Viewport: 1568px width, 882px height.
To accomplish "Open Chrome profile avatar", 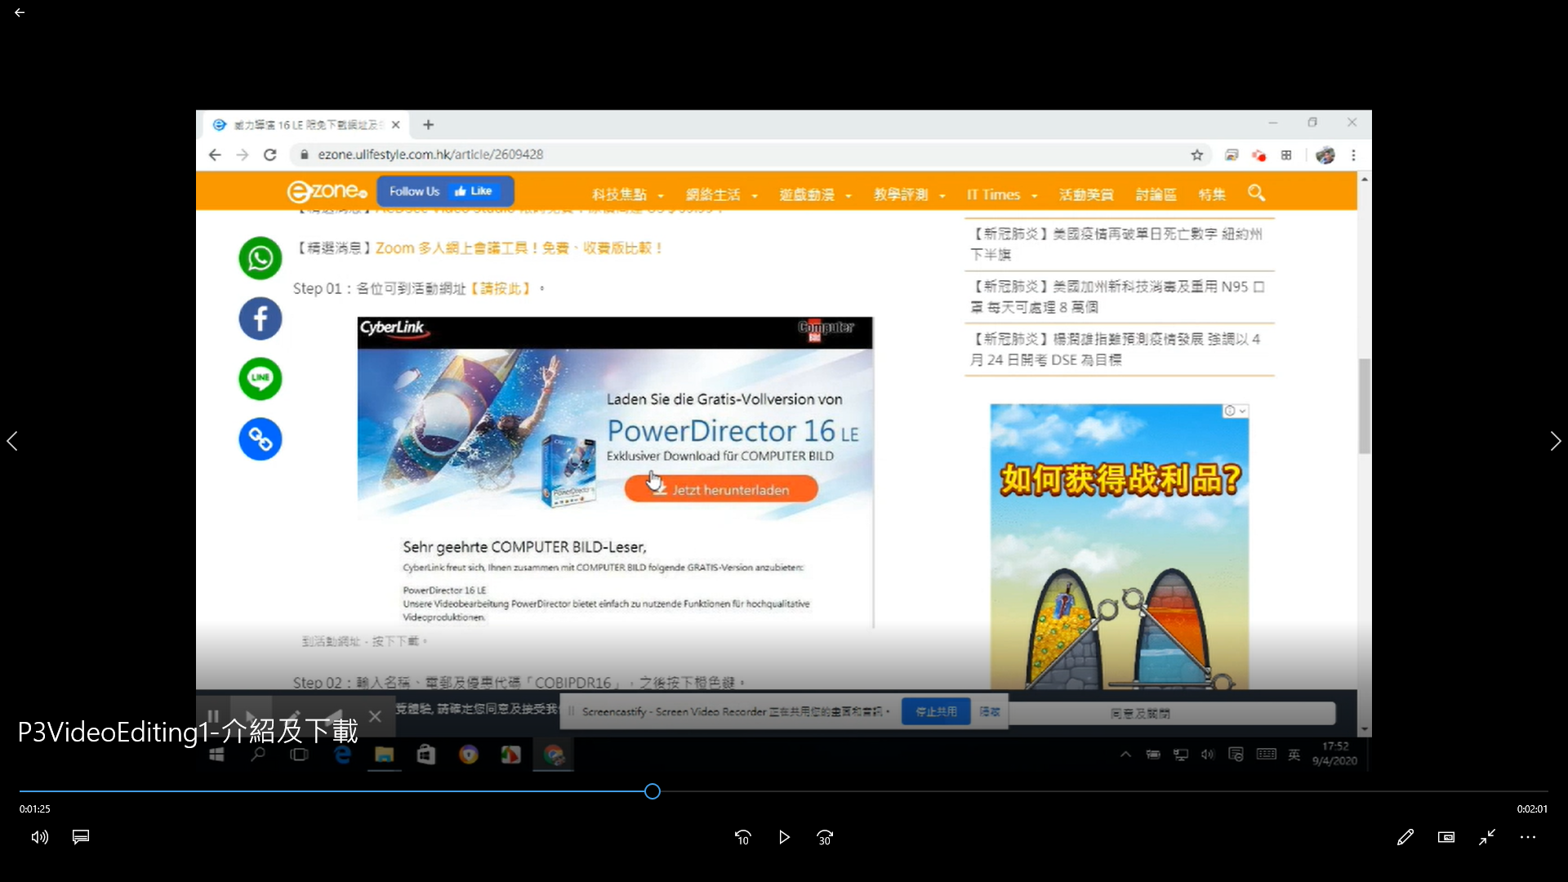I will [1325, 155].
